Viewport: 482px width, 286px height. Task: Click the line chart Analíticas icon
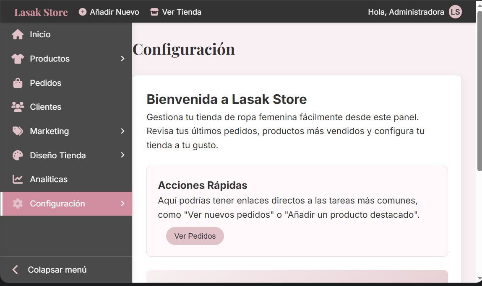click(x=18, y=180)
